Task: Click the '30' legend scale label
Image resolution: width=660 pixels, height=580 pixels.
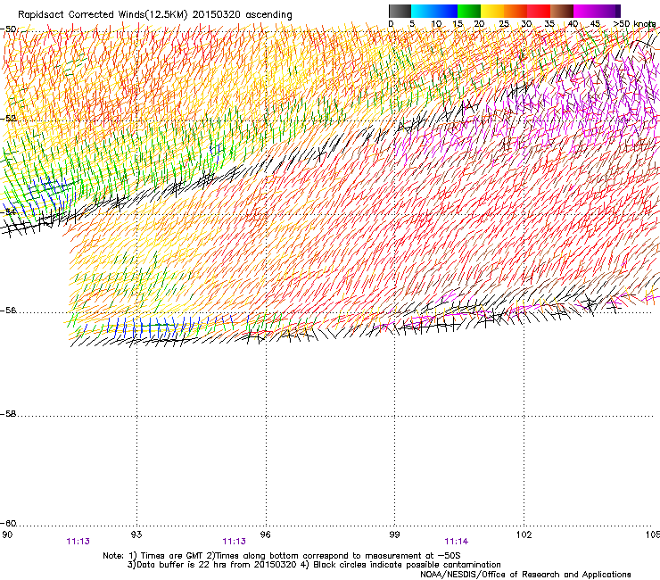Action: [x=526, y=24]
